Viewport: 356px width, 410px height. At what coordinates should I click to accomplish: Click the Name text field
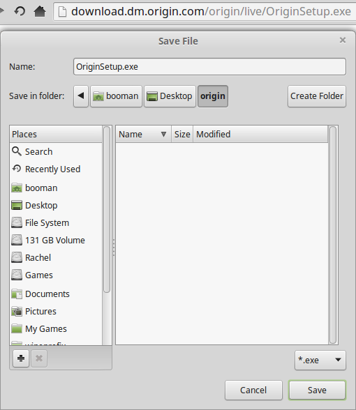point(209,67)
